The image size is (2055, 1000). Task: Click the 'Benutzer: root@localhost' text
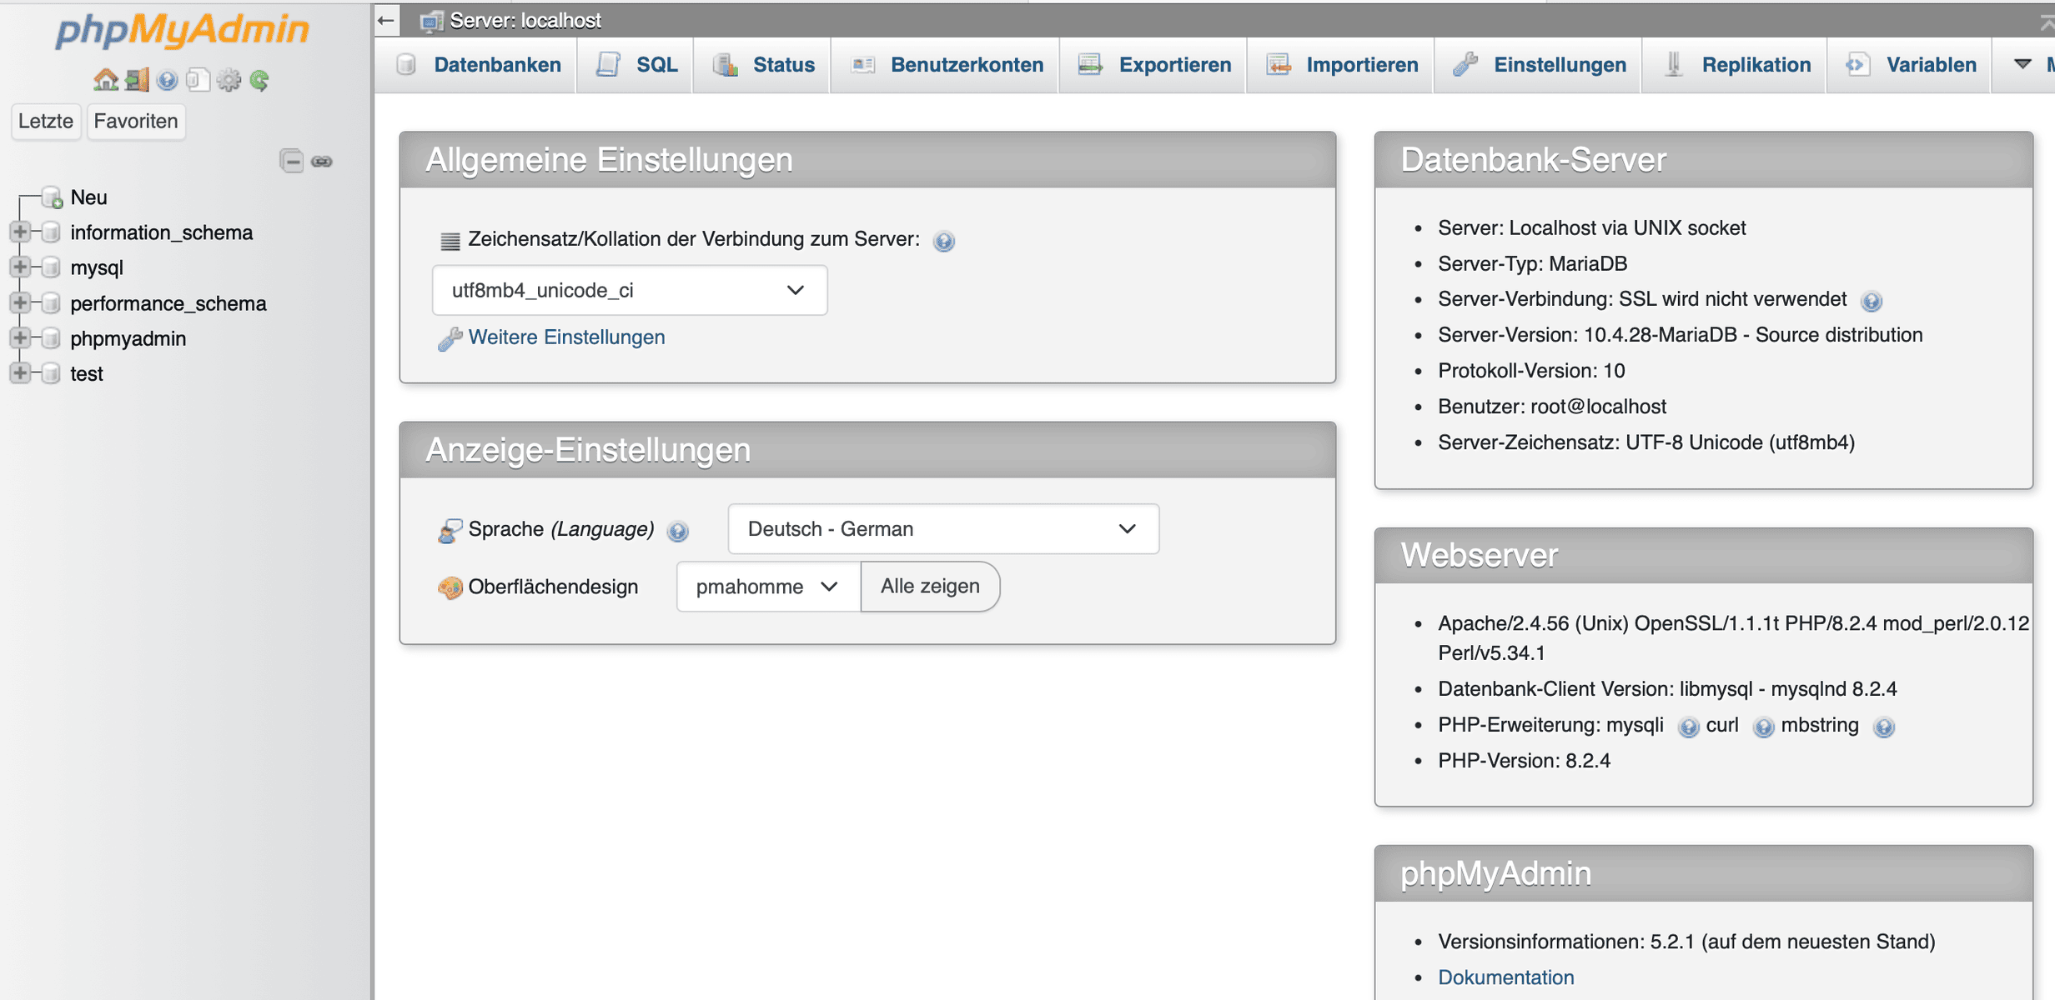[x=1552, y=406]
